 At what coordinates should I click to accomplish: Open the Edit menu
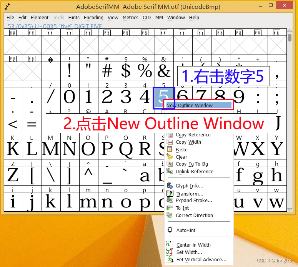(22, 17)
